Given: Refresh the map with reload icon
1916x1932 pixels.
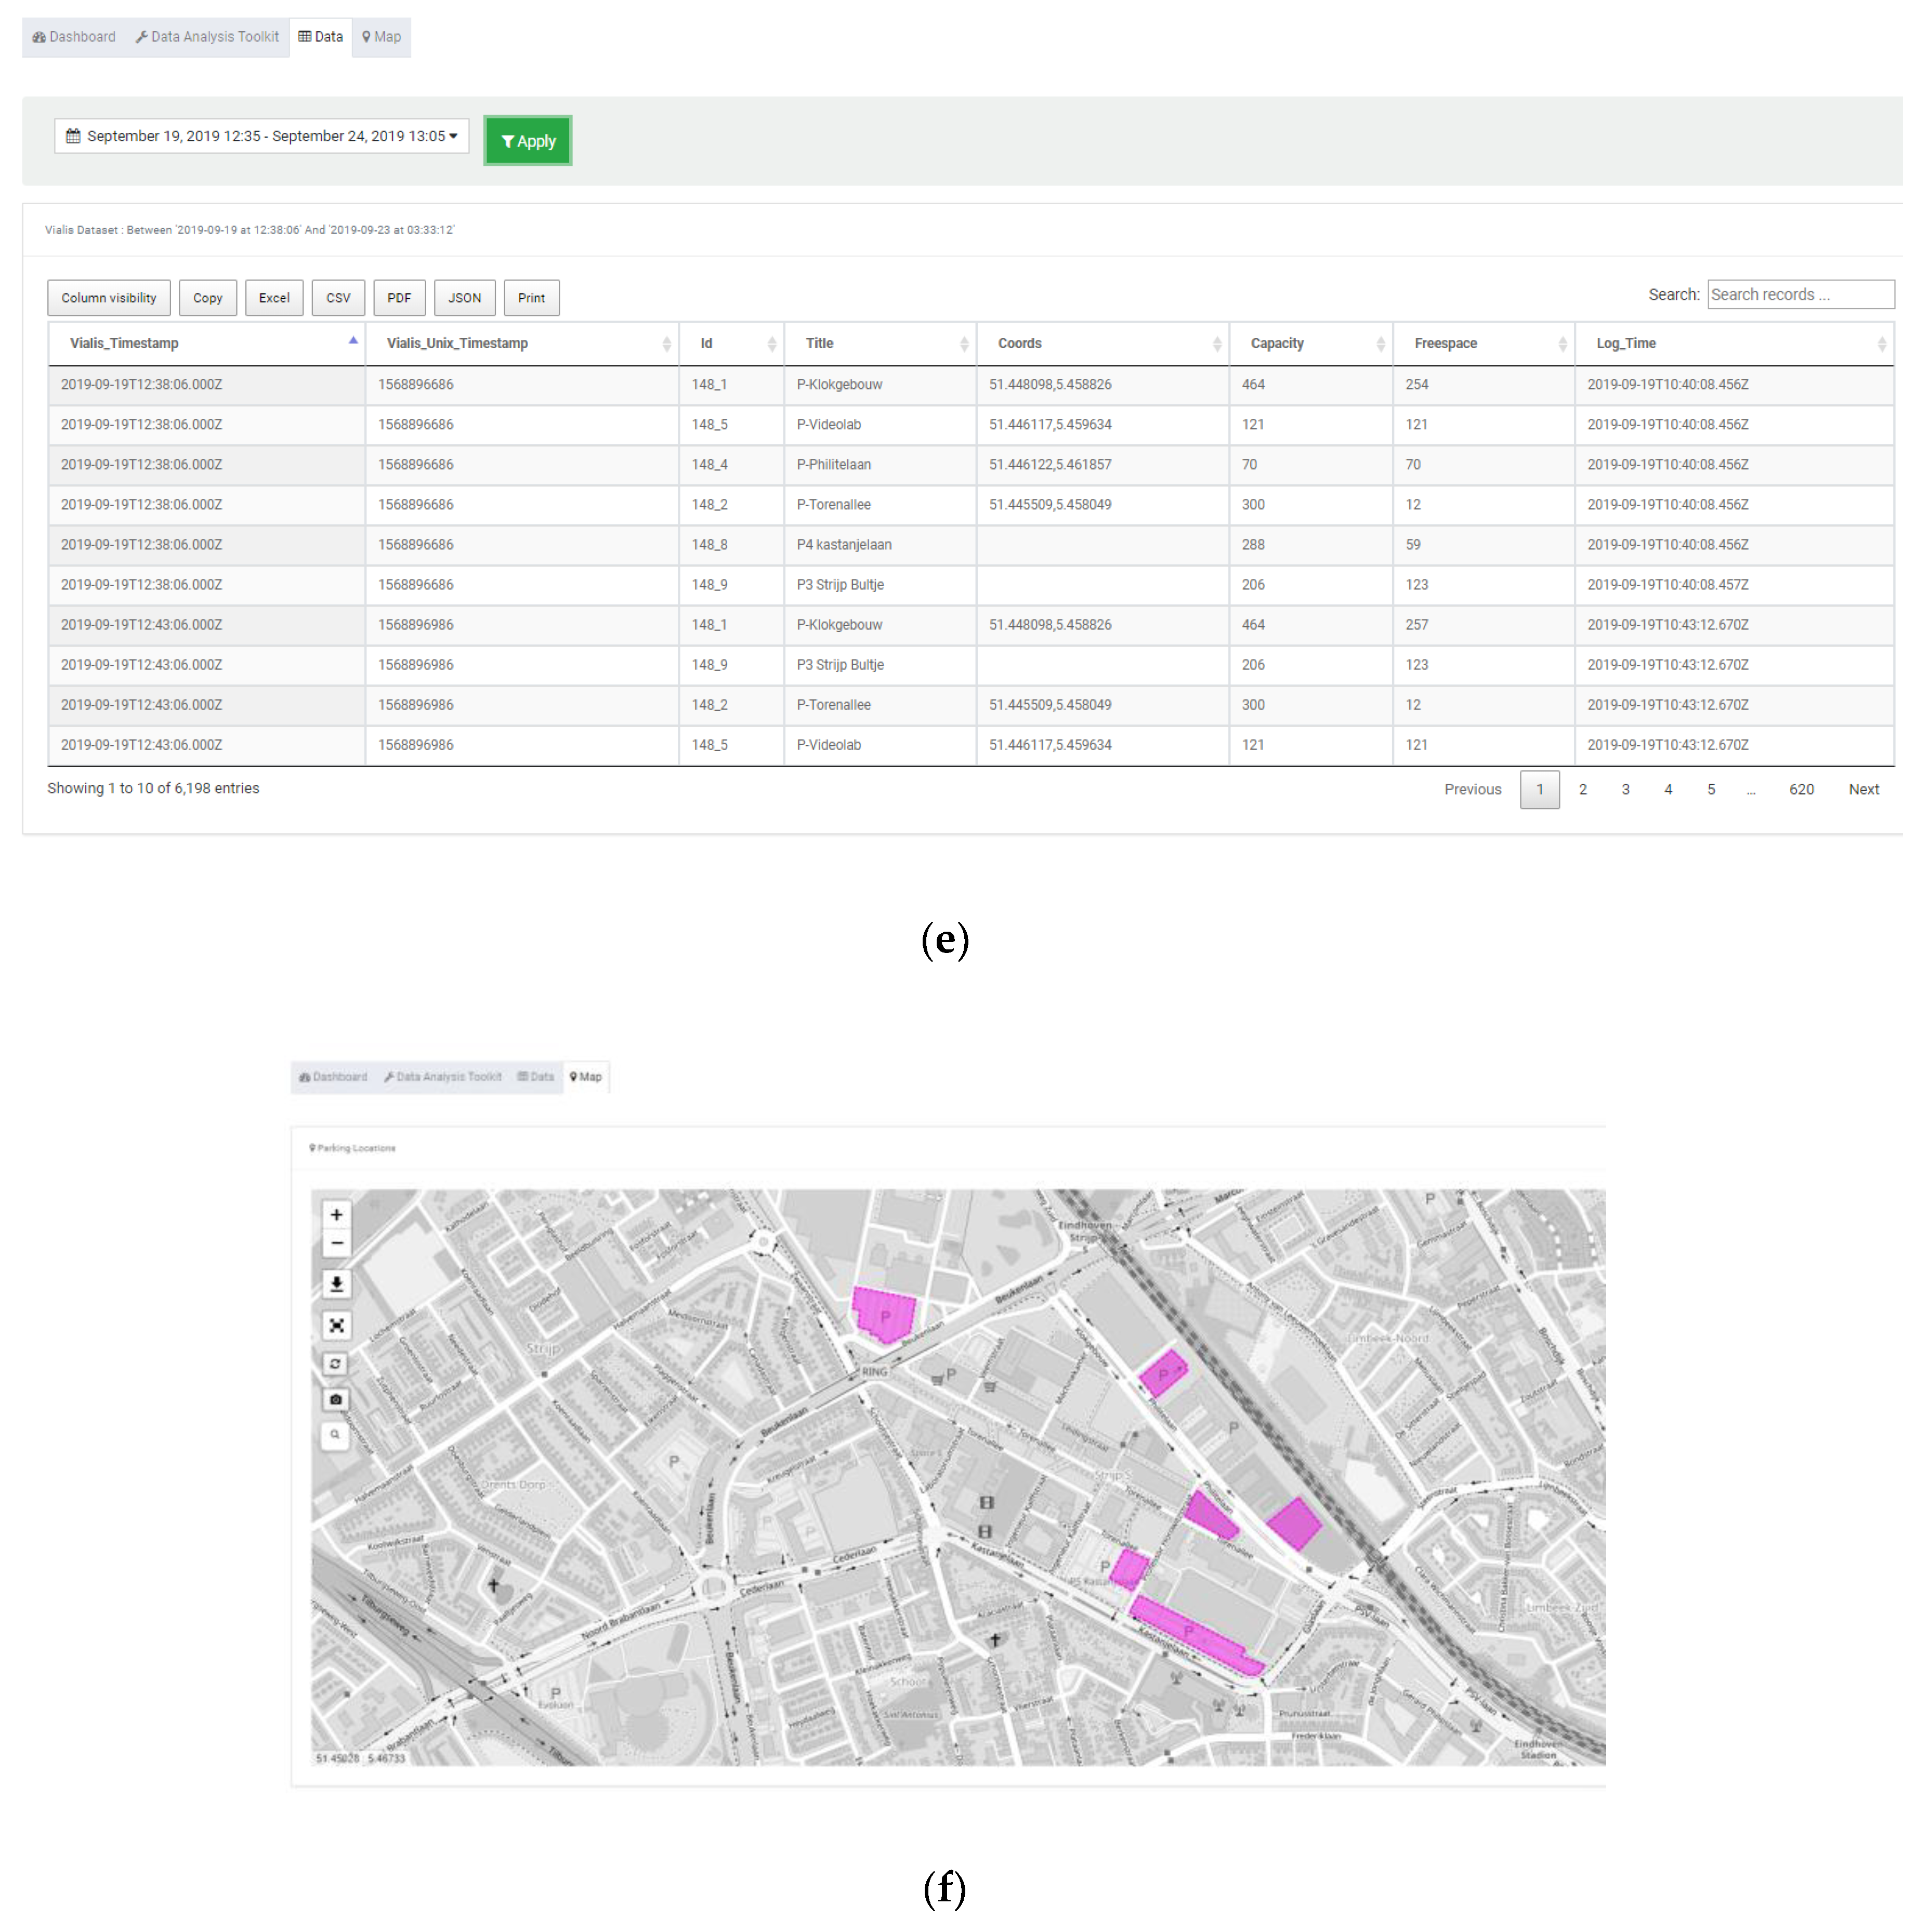Looking at the screenshot, I should [336, 1363].
